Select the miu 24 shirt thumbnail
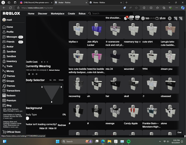The height and width of the screenshot is (145, 186). [115, 57]
